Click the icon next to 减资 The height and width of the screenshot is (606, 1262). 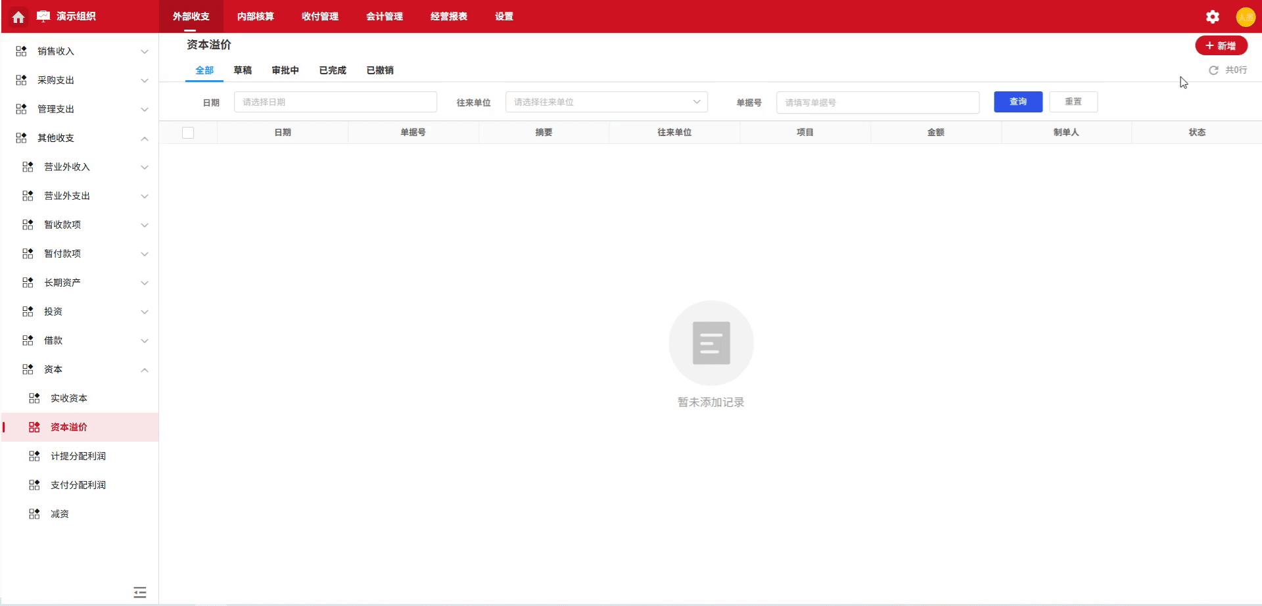(x=34, y=513)
